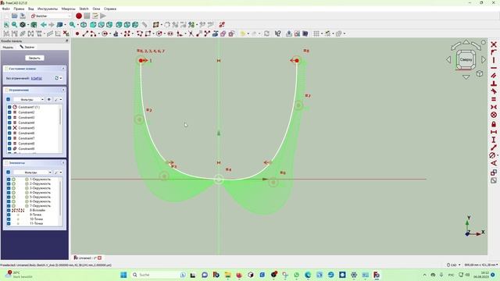Screen dimensions: 500x281
Task: Apply the Perpendicular constraint
Action: (x=494, y=84)
